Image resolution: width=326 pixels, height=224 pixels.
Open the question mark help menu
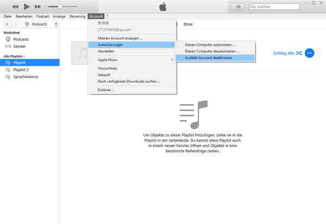coord(107,16)
